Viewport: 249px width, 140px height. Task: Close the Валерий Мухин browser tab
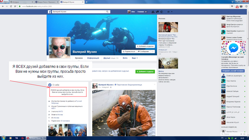pos(83,2)
